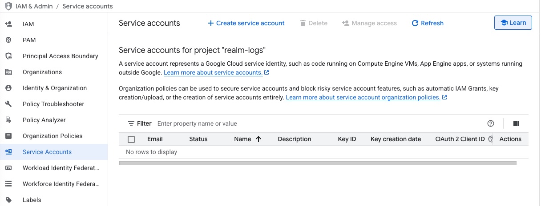
Task: Click the Labels tag icon
Action: click(x=8, y=200)
